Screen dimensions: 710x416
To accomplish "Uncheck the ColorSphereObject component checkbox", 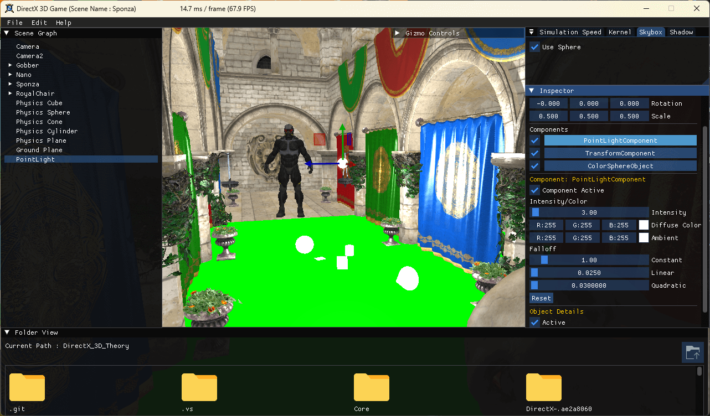I will click(x=534, y=166).
